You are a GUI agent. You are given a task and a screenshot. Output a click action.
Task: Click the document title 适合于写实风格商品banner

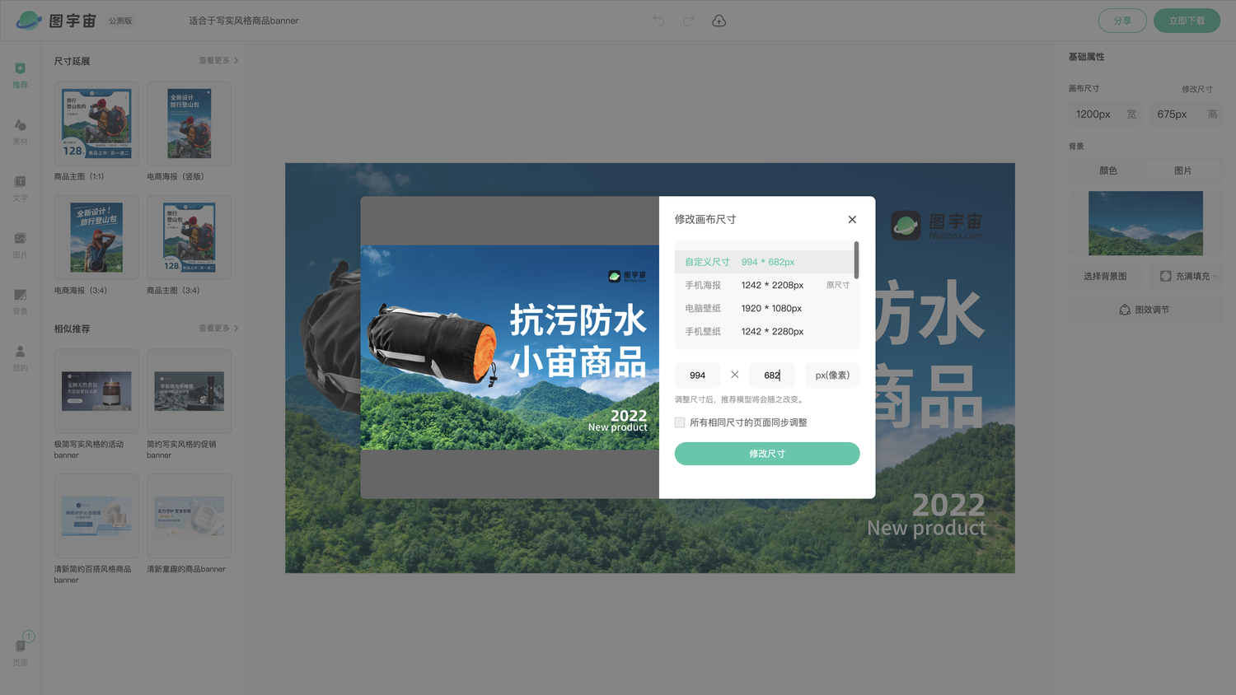[x=244, y=21]
